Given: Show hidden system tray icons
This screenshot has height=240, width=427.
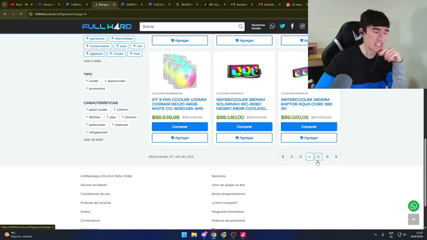Looking at the screenshot, I should pos(375,235).
